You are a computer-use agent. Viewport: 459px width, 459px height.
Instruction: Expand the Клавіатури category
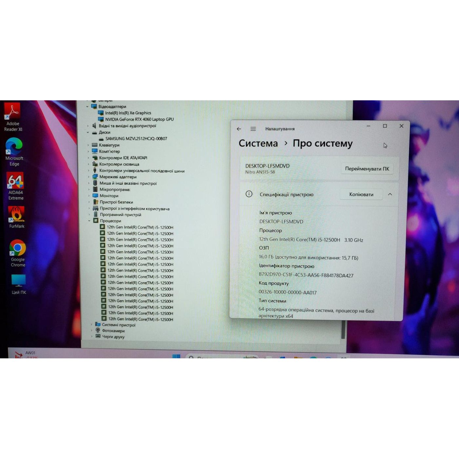88,145
